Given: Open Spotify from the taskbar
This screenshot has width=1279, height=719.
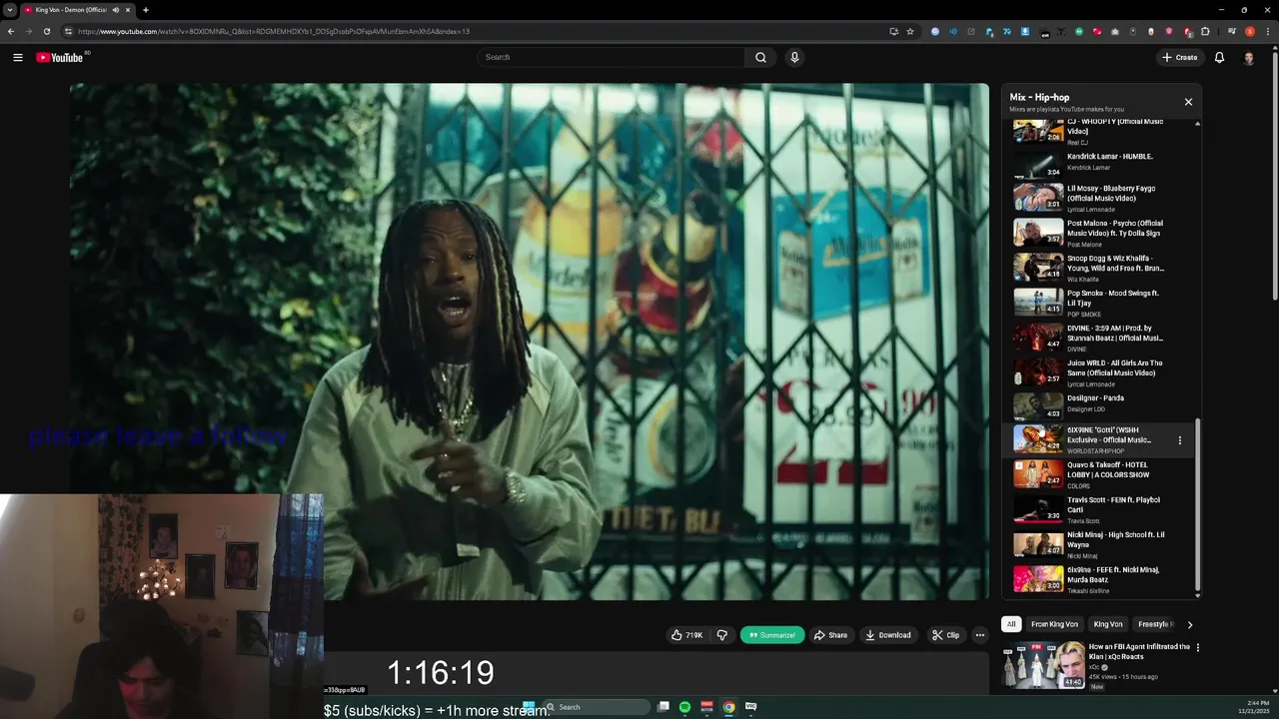Looking at the screenshot, I should (684, 707).
